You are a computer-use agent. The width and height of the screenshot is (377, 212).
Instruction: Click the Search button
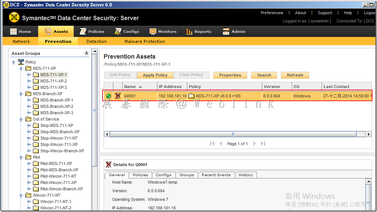coord(264,75)
